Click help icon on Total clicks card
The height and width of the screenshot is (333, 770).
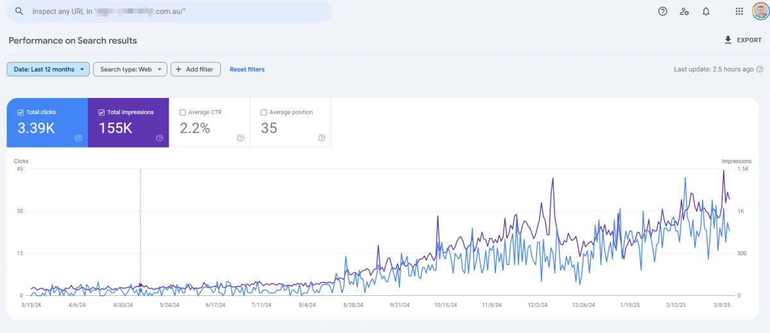coord(78,138)
